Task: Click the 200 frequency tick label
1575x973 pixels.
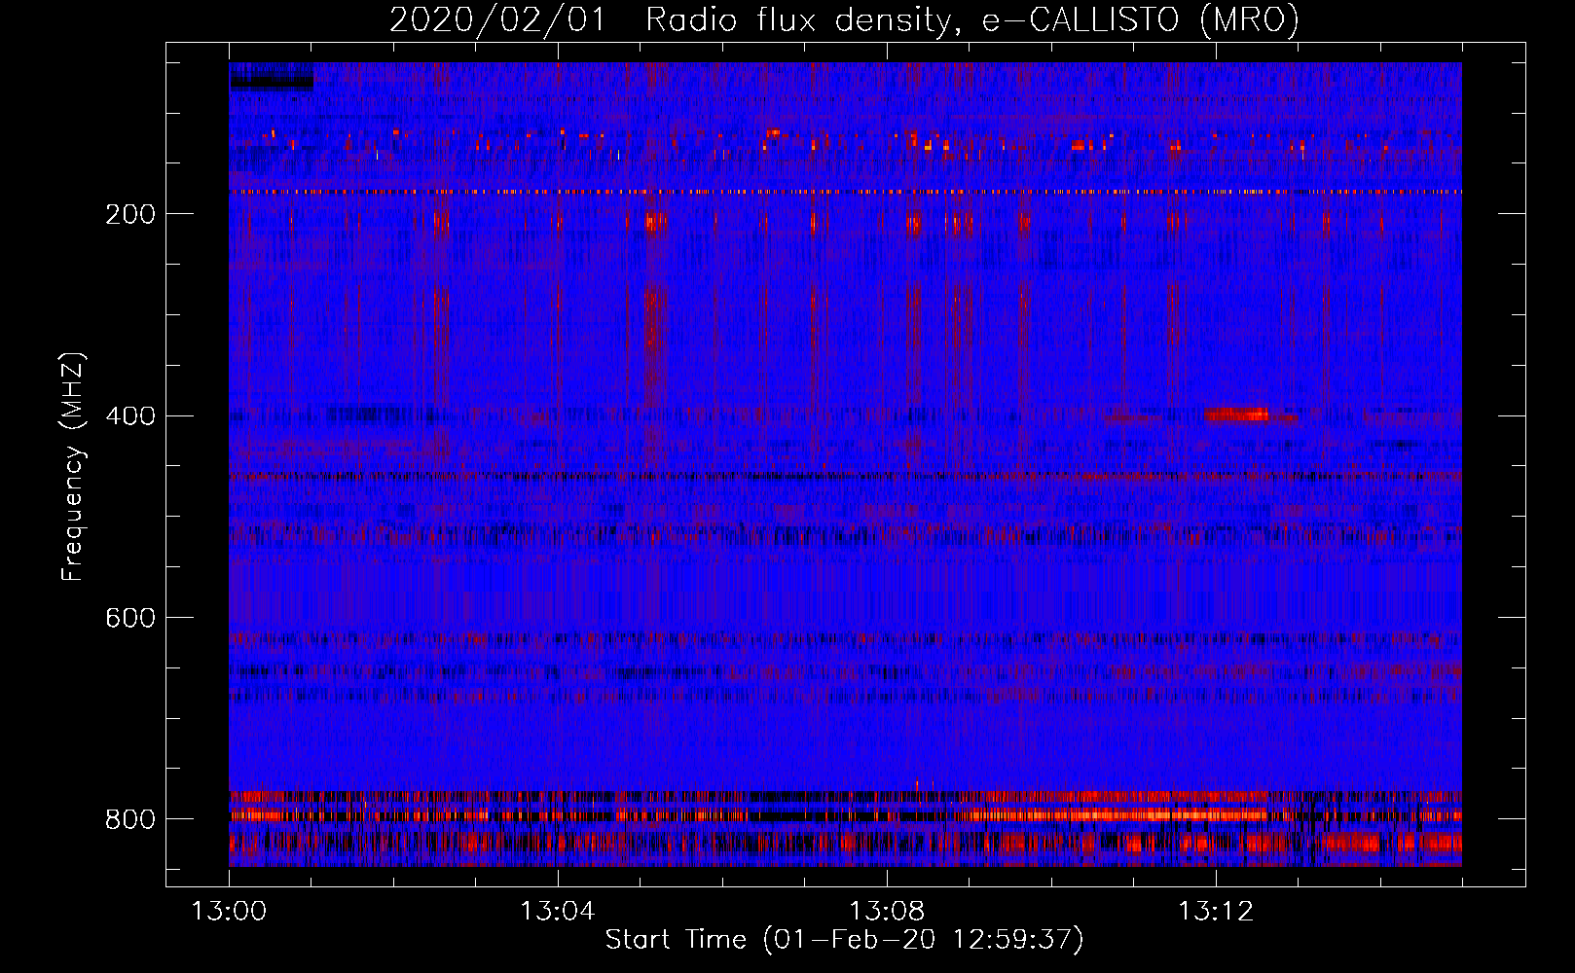Action: (129, 214)
